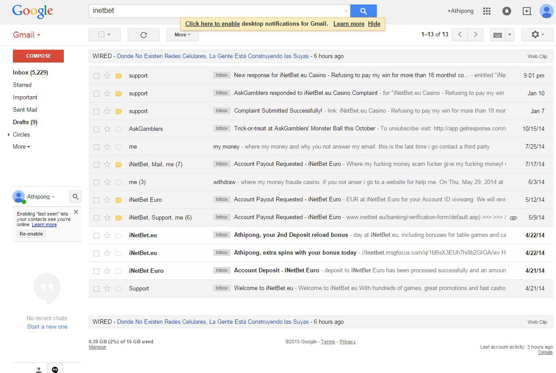Check the iNetBet, Mail, me (7) thread
Image resolution: width=556 pixels, height=373 pixels.
(x=96, y=165)
